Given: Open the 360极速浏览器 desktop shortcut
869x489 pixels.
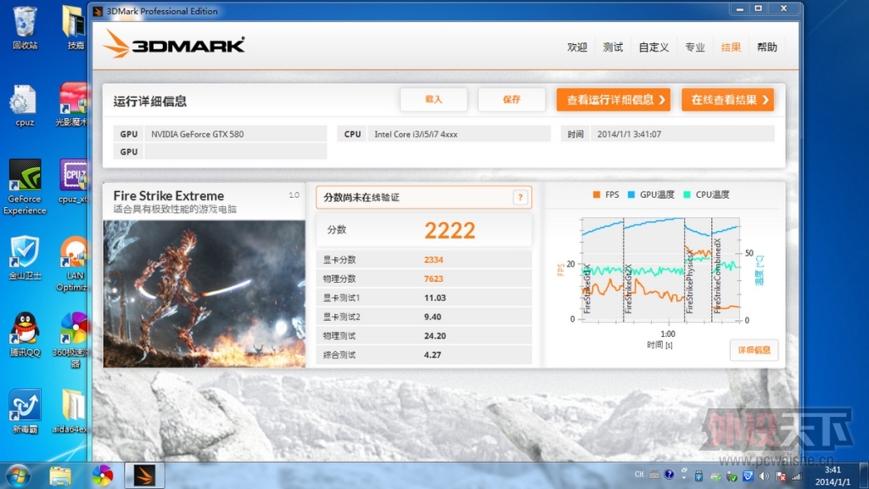Looking at the screenshot, I should [72, 340].
